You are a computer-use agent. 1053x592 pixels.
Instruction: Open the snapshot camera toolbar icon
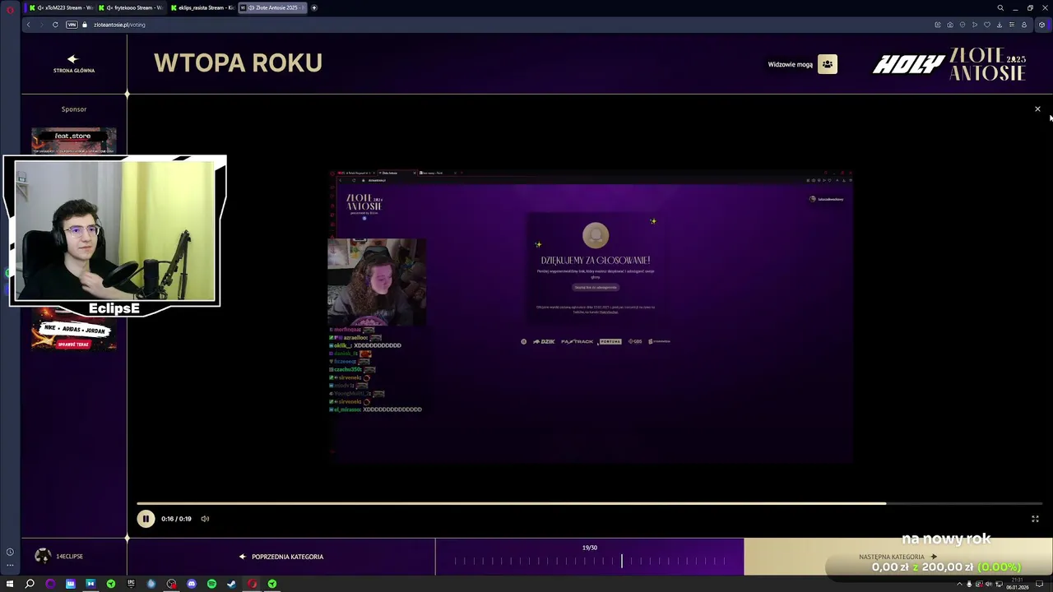click(x=950, y=25)
